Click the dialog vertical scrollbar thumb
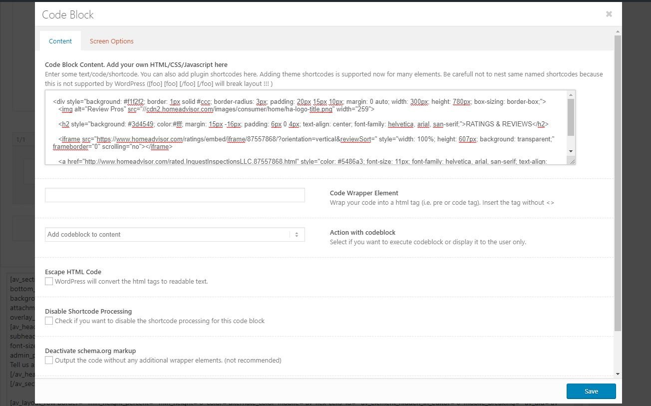The image size is (651, 406). click(618, 183)
